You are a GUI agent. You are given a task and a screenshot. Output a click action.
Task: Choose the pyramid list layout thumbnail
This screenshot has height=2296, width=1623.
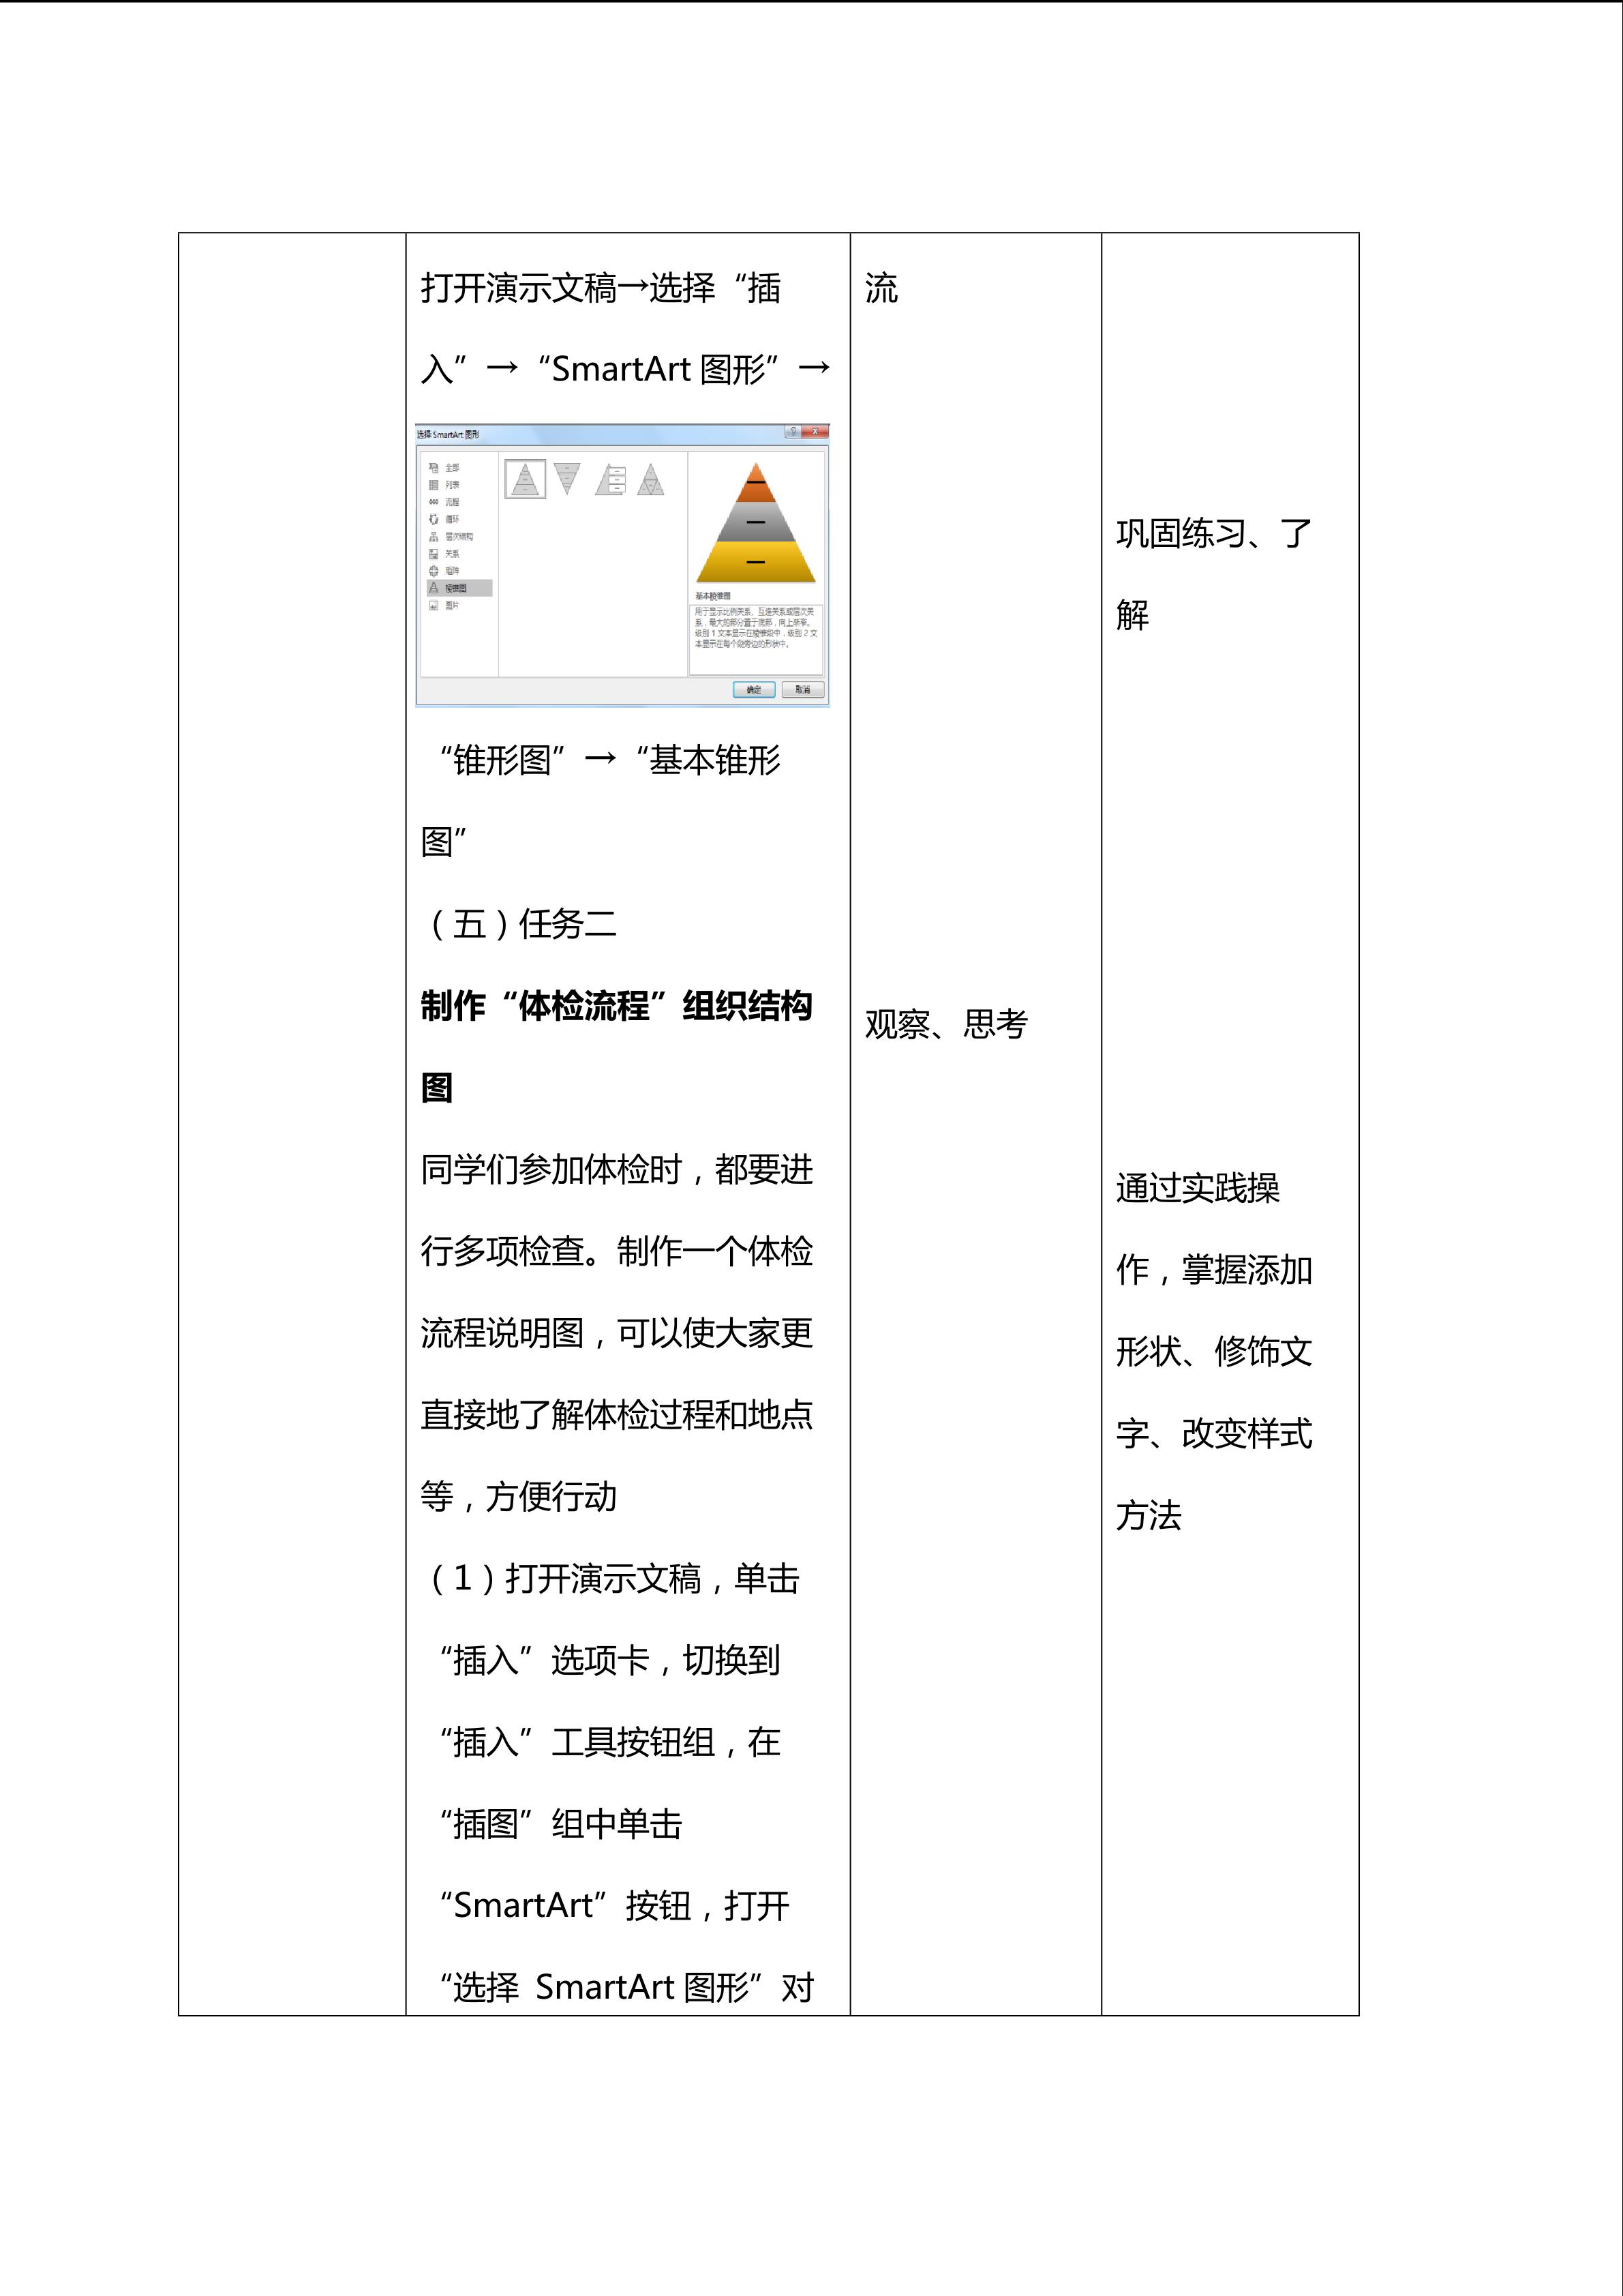[611, 479]
